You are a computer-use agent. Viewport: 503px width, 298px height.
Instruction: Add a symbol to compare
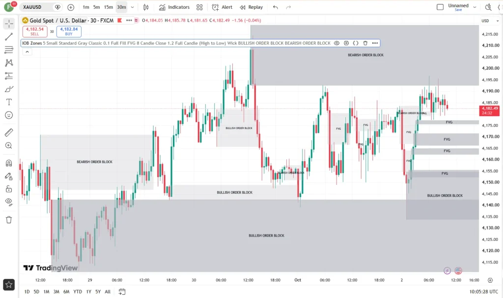[71, 7]
